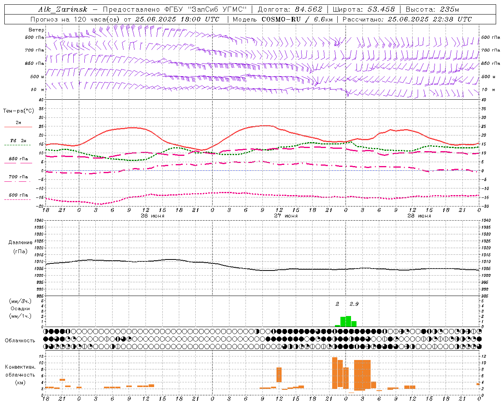Click the Долгота: 84.562 longitude value

pos(290,9)
